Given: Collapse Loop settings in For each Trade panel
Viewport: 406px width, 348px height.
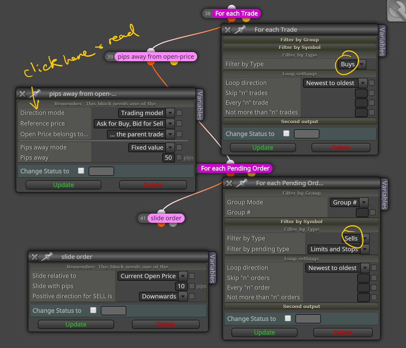Looking at the screenshot, I should 300,74.
